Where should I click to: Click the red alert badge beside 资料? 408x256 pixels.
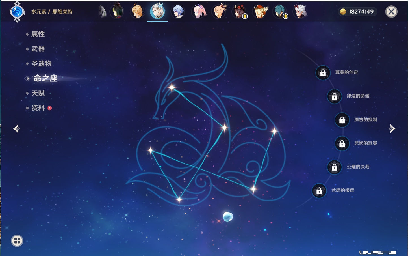[50, 108]
